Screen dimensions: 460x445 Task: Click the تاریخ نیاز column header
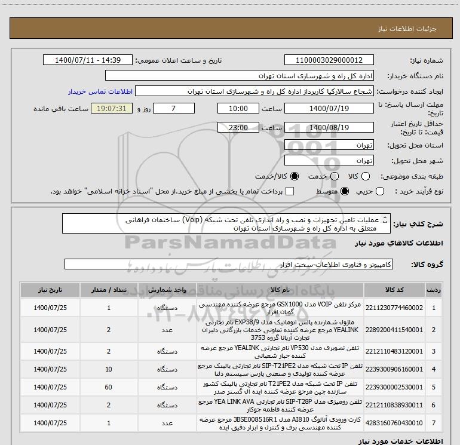click(50, 290)
